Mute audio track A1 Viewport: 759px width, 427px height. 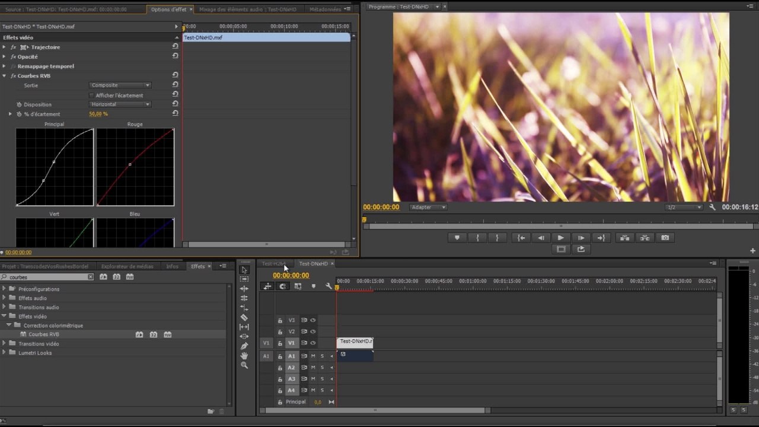(x=313, y=356)
